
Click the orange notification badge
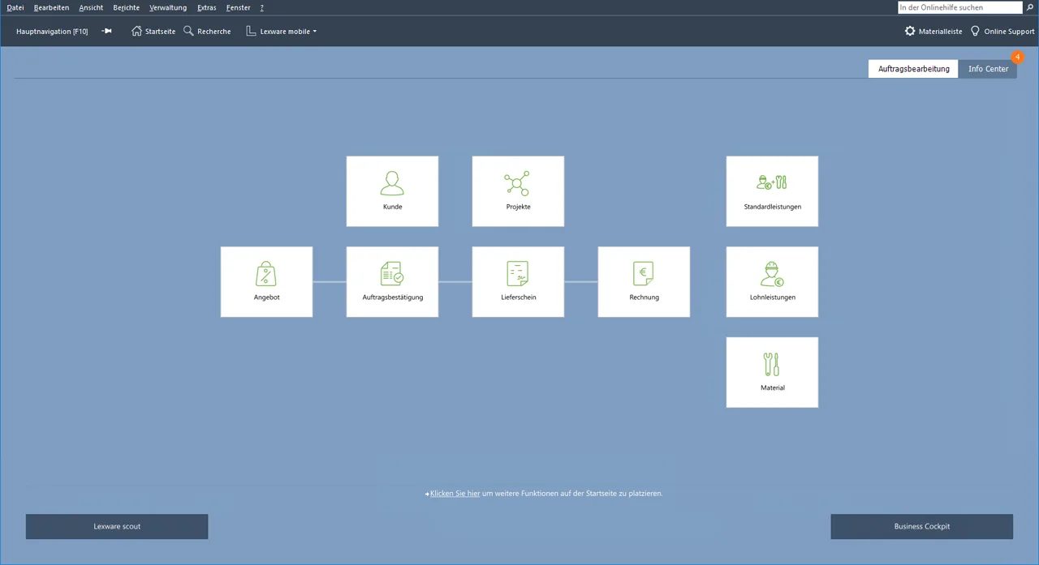coord(1017,58)
